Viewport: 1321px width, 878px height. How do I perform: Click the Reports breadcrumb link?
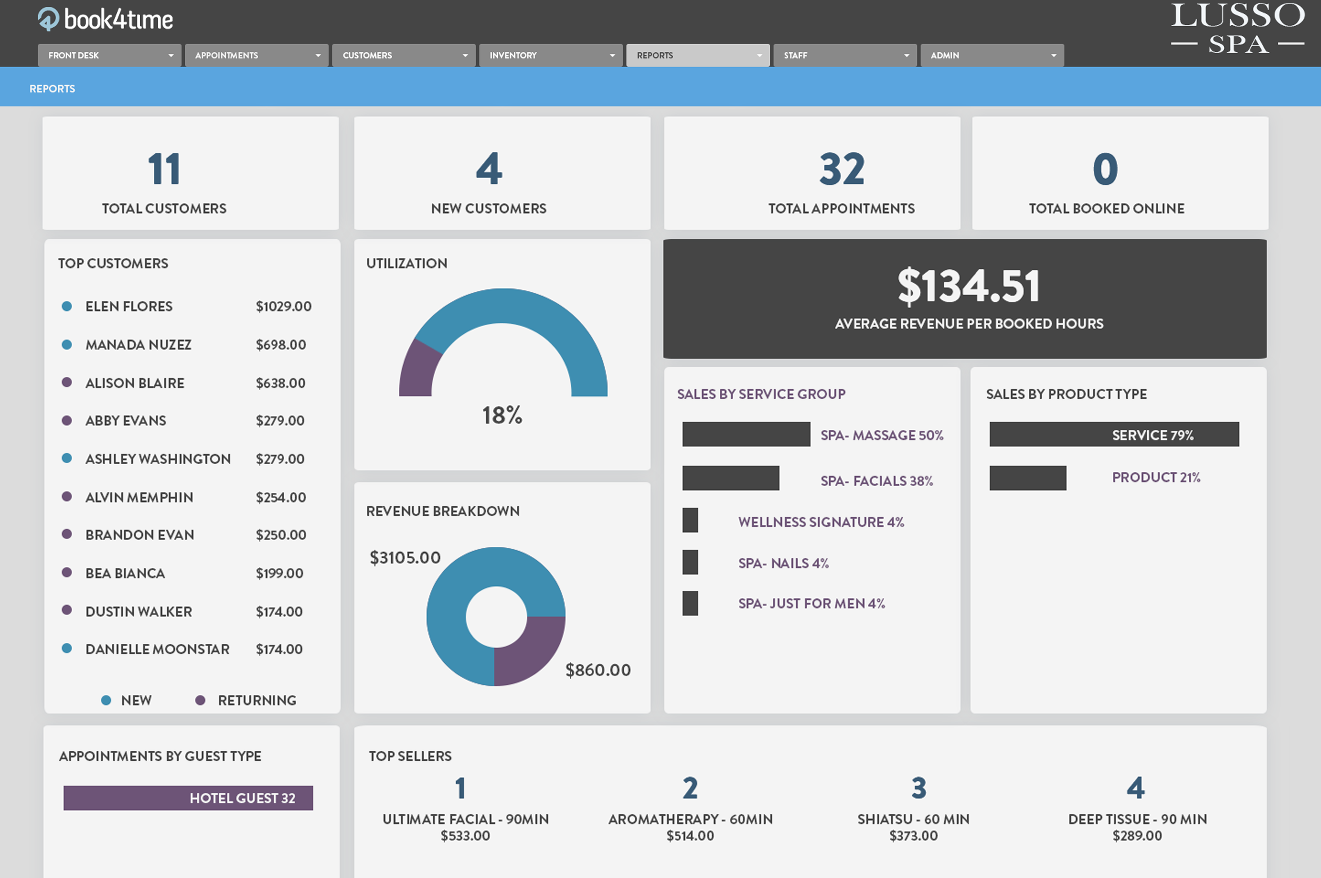click(52, 88)
